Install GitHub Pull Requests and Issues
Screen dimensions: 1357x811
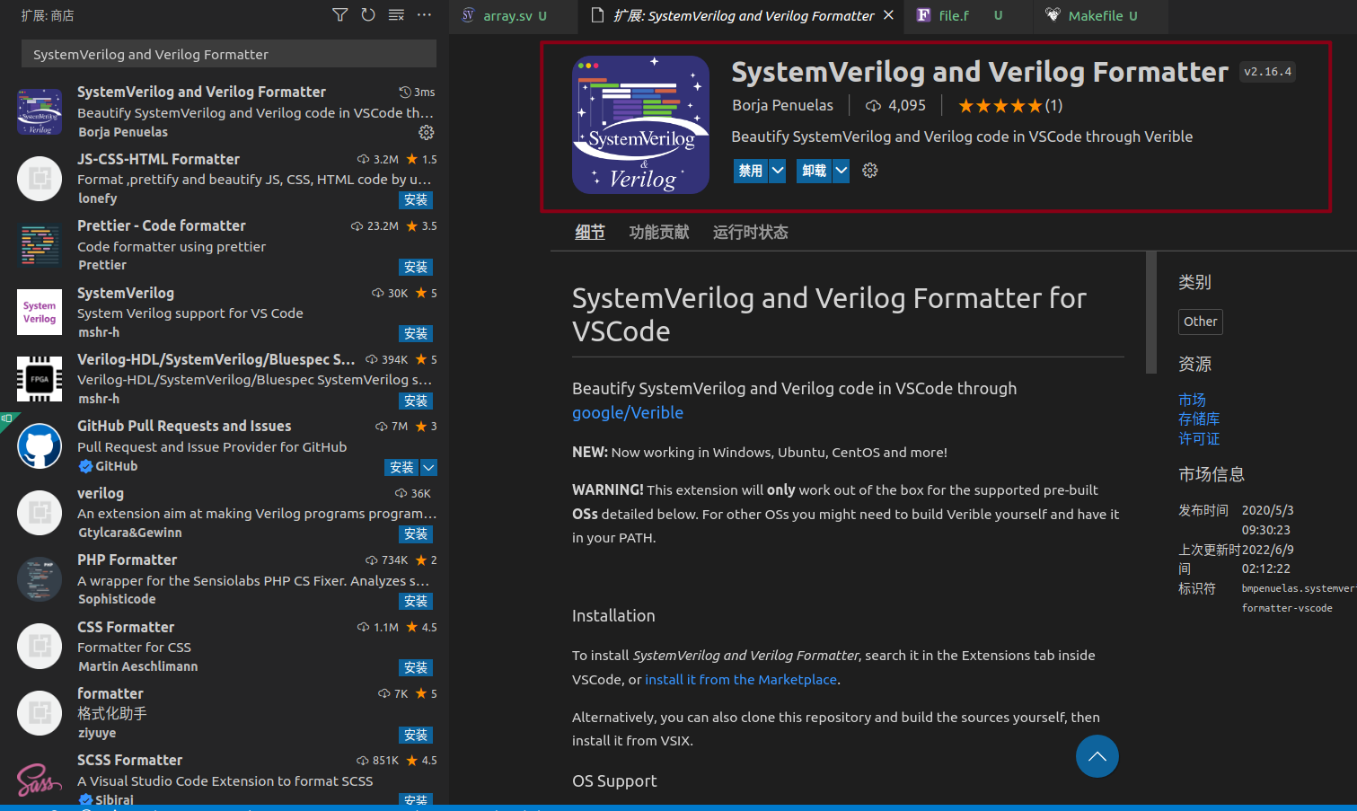401,467
